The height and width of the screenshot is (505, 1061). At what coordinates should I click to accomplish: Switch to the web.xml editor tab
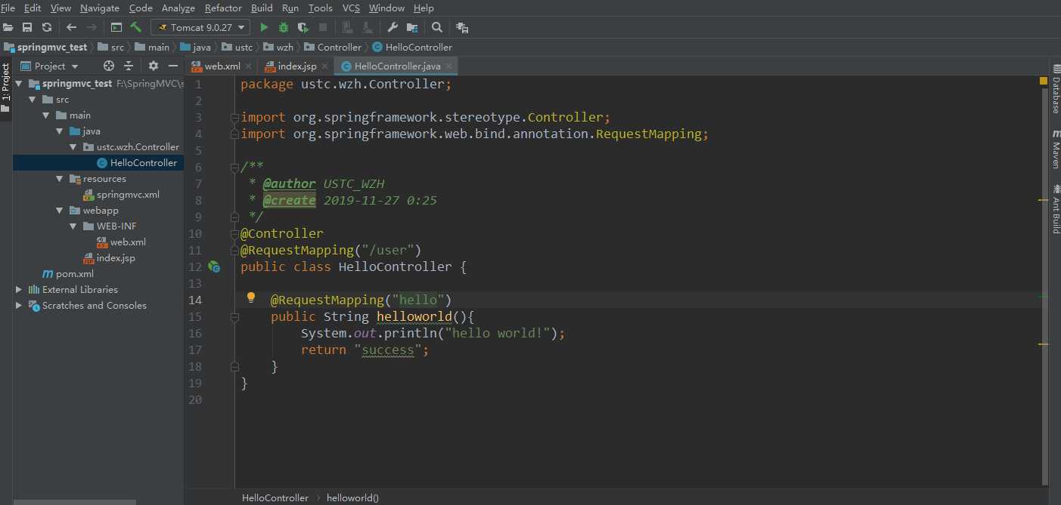click(x=222, y=66)
